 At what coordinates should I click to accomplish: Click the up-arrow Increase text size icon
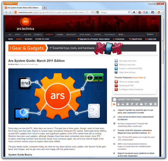tap(116, 61)
